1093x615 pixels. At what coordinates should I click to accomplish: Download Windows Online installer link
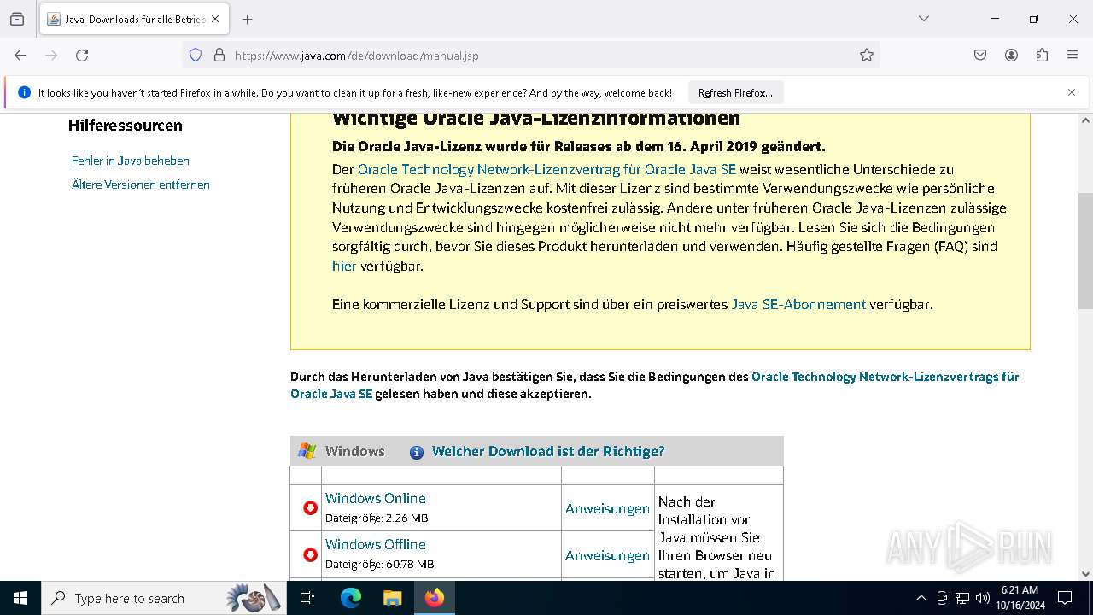375,498
